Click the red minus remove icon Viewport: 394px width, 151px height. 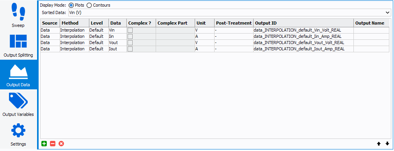(53, 144)
